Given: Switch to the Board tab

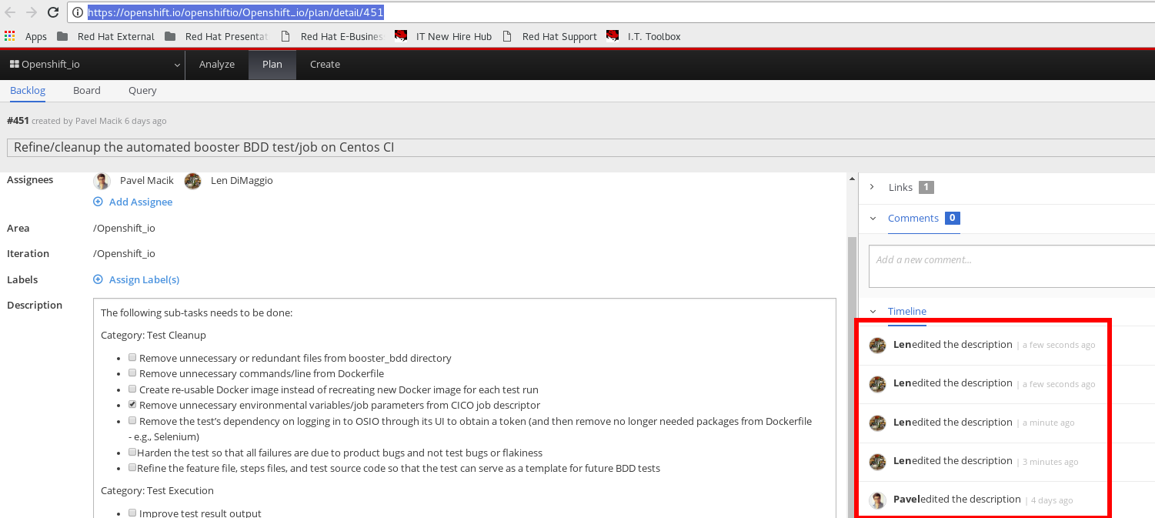Looking at the screenshot, I should pyautogui.click(x=86, y=90).
